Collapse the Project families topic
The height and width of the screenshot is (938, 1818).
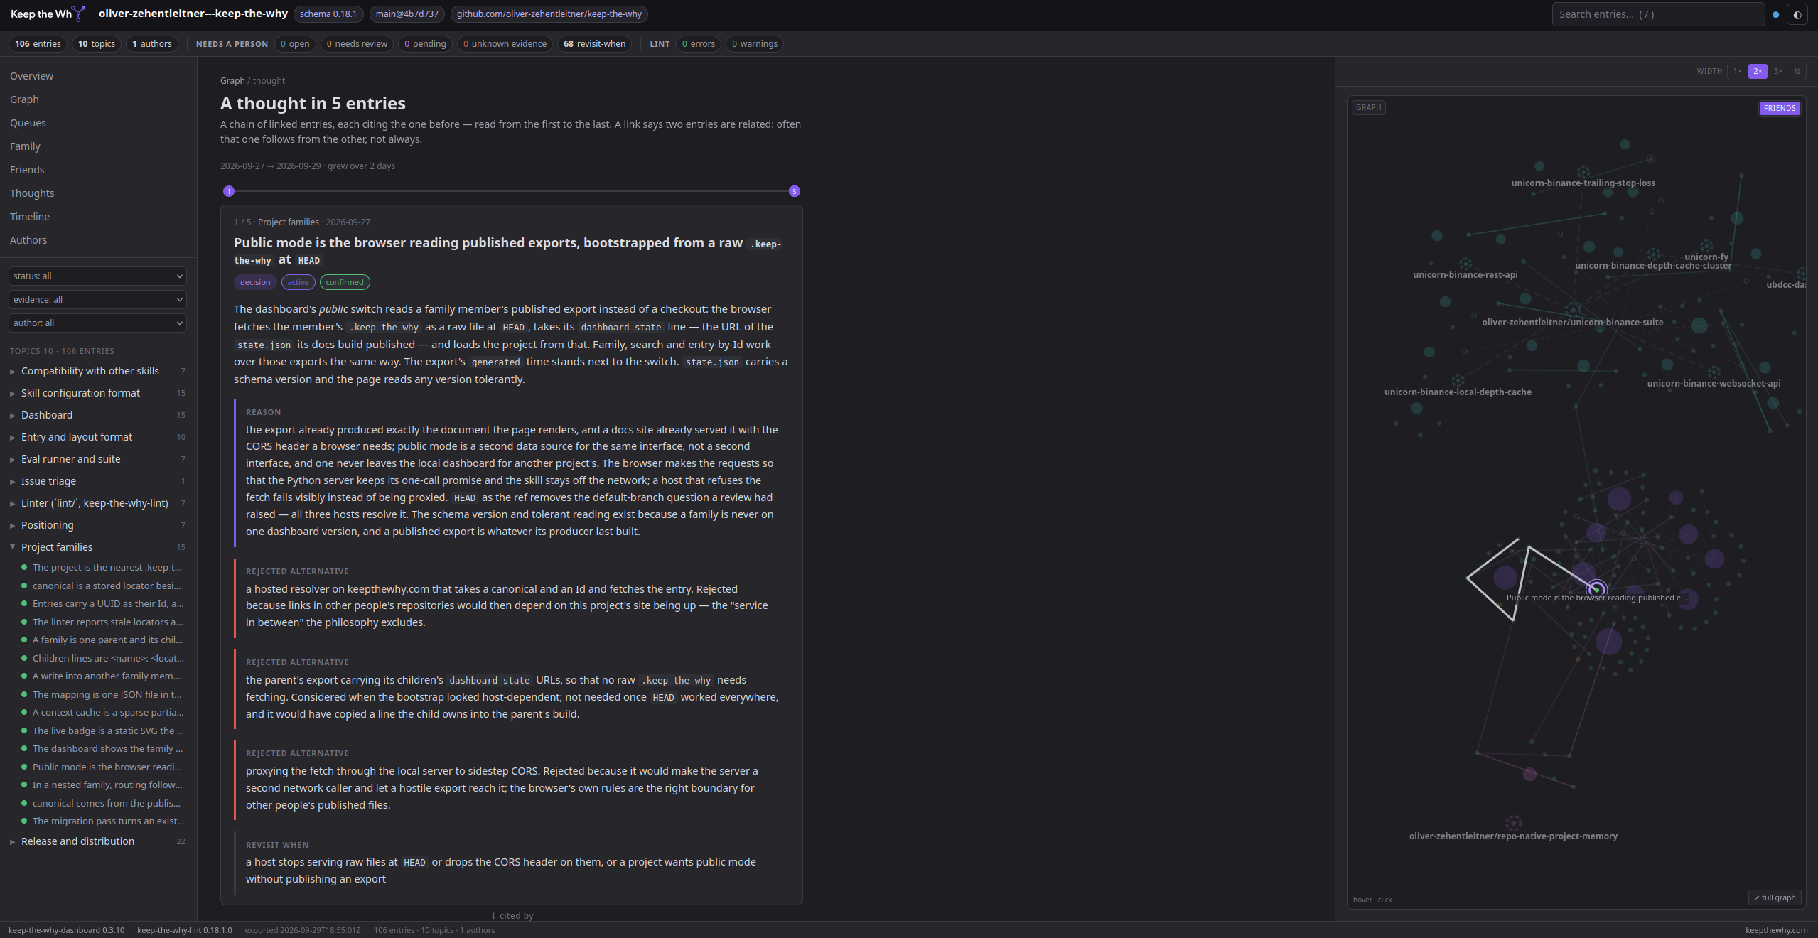(97, 547)
